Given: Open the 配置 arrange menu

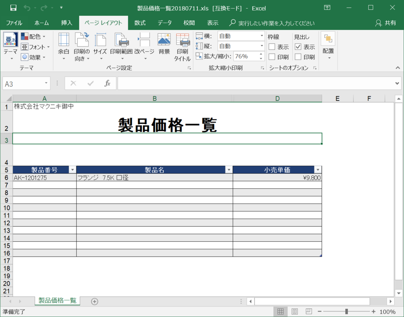Looking at the screenshot, I should [328, 46].
